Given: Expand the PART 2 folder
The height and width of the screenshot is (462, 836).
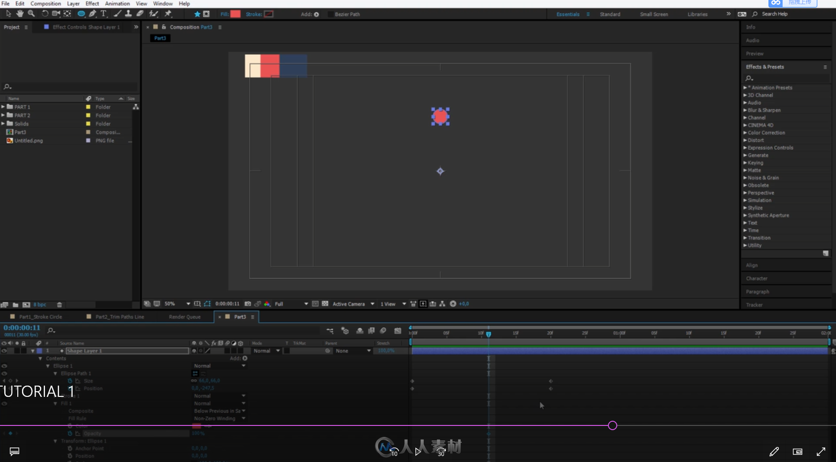Looking at the screenshot, I should [3, 115].
